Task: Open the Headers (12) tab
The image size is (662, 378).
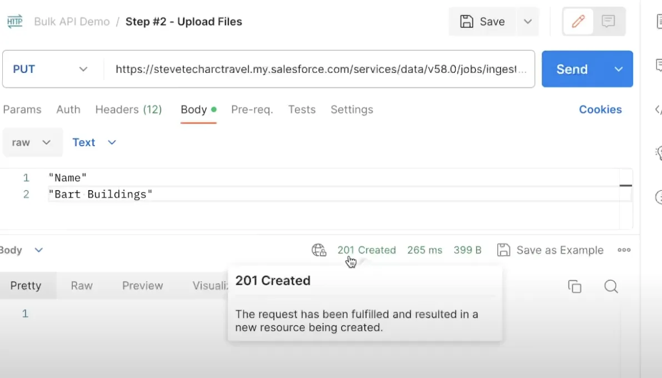Action: [129, 110]
